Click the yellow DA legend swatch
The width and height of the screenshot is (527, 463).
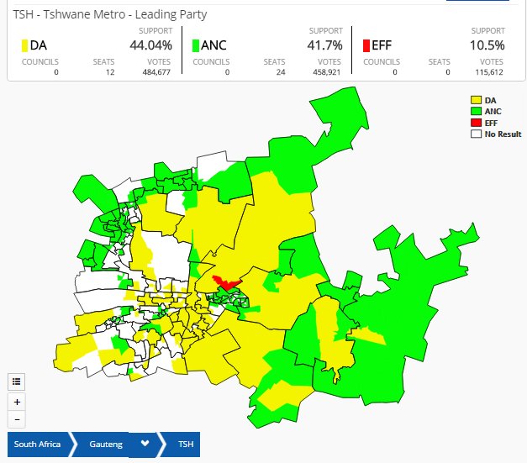tap(476, 100)
